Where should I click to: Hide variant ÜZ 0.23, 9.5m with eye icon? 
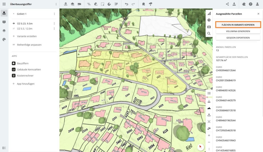14,23
